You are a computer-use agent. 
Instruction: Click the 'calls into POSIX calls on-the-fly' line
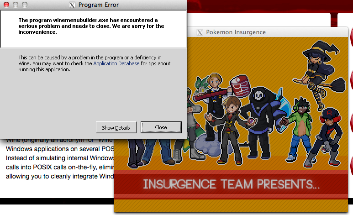pos(60,167)
